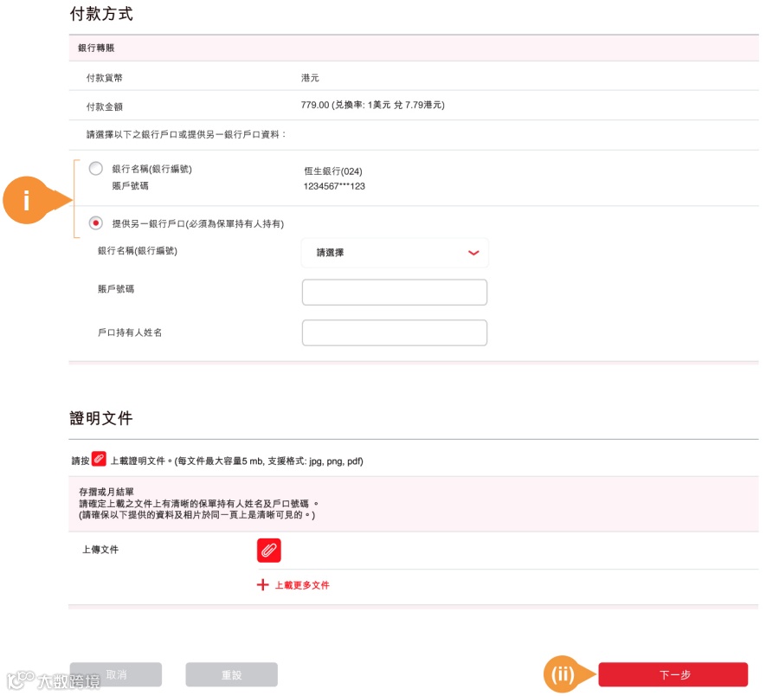Click the 上傳文件 label
766x696 pixels.
click(x=100, y=550)
